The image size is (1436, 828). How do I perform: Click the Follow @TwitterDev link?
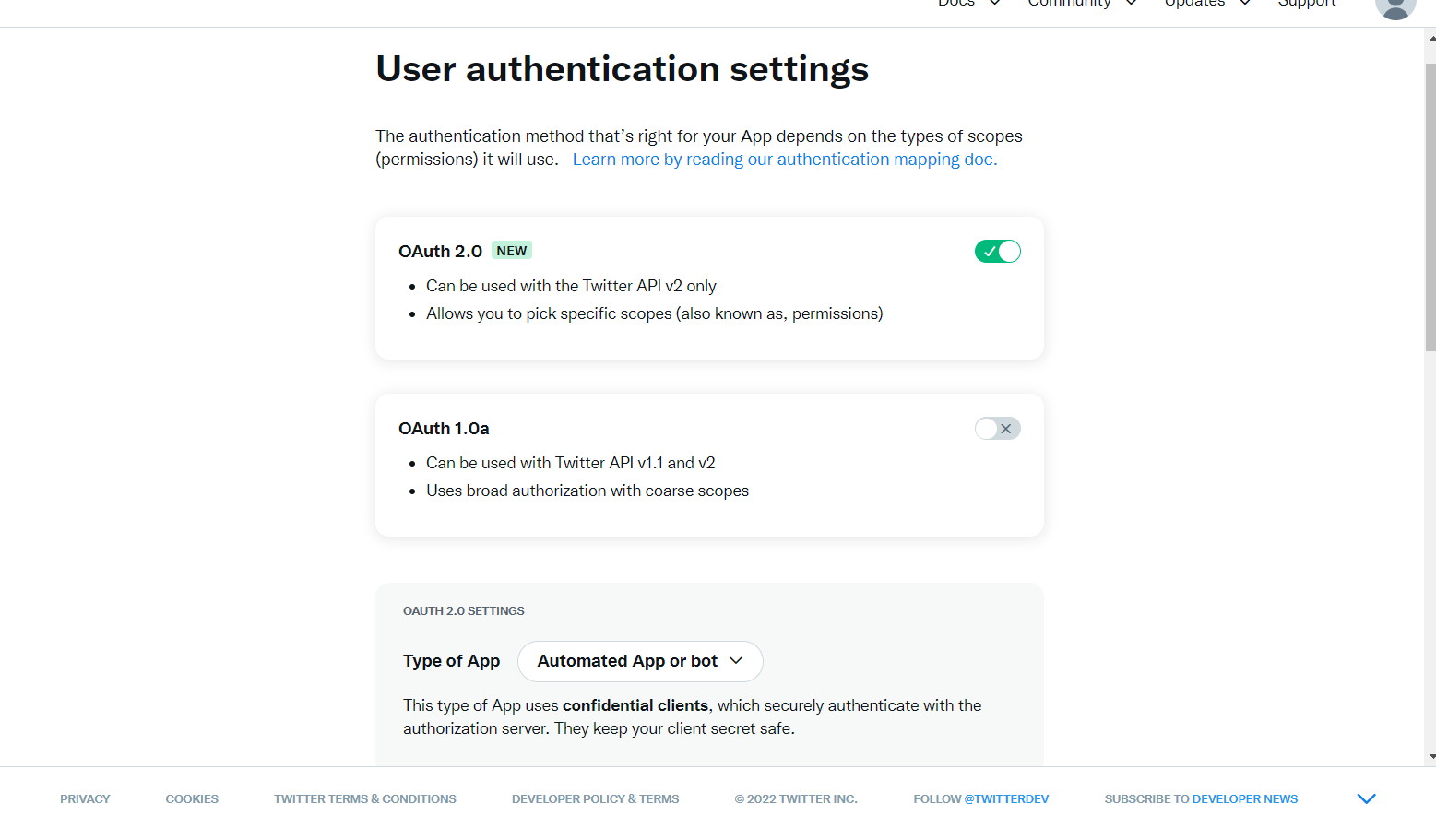click(980, 799)
